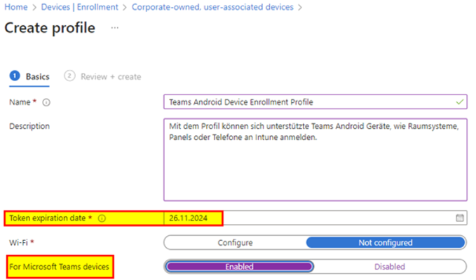Click the circled 1 Basics step icon
This screenshot has width=476, height=280.
click(15, 76)
